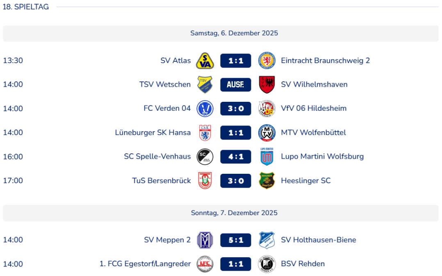442x276 pixels.
Task: Click the SV Meppen 2 logo
Action: [x=205, y=240]
